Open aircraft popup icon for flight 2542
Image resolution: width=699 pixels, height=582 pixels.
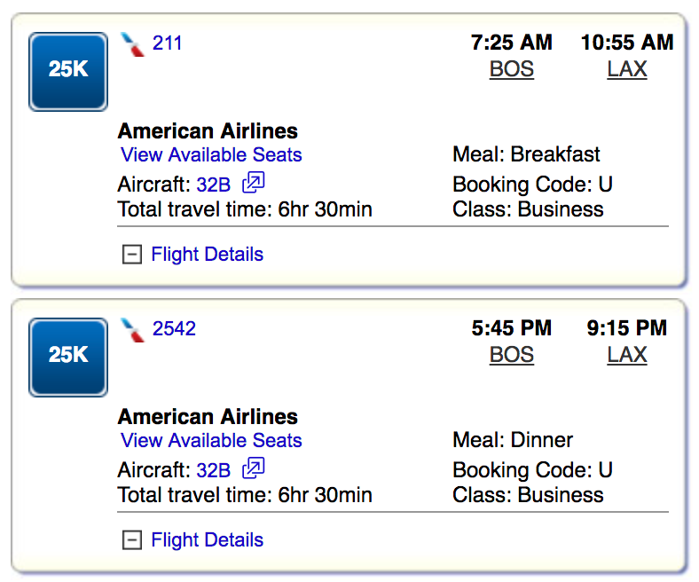pyautogui.click(x=254, y=469)
